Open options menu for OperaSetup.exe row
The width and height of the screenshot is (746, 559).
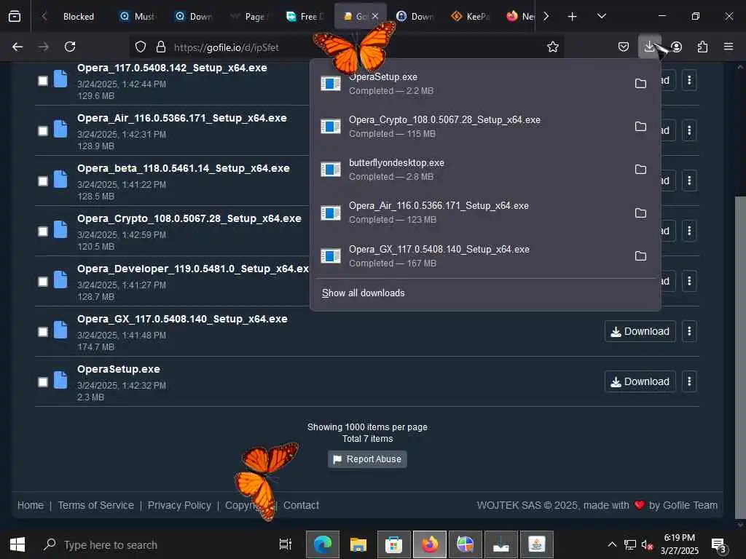coord(689,381)
